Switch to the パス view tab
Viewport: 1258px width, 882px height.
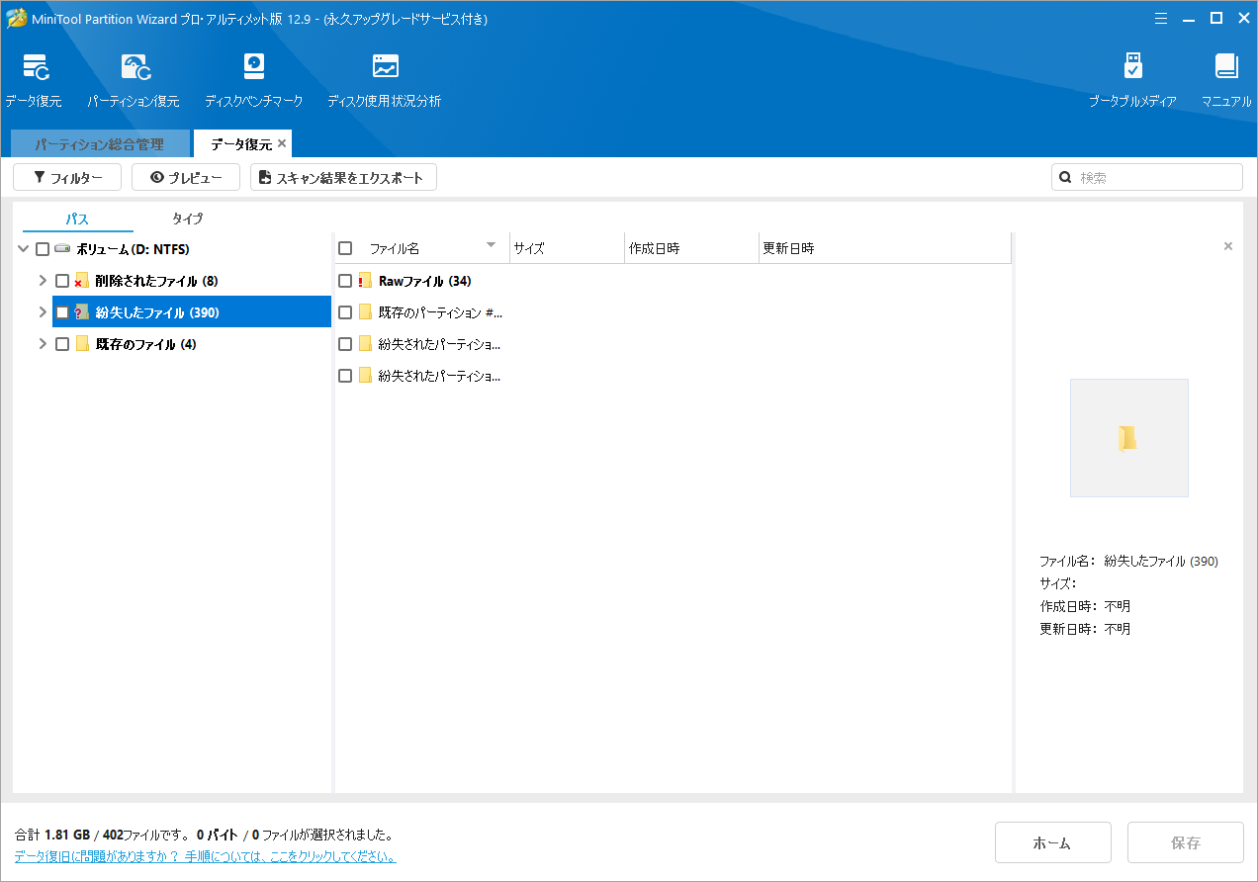pos(78,219)
